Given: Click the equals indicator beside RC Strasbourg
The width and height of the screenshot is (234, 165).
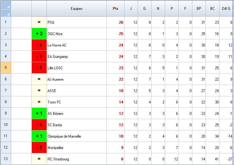Looking at the screenshot, I should click(x=39, y=159).
